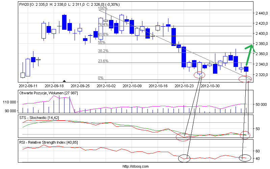Click the 2012-09-11 date label
The width and height of the screenshot is (270, 169).
click(28, 86)
